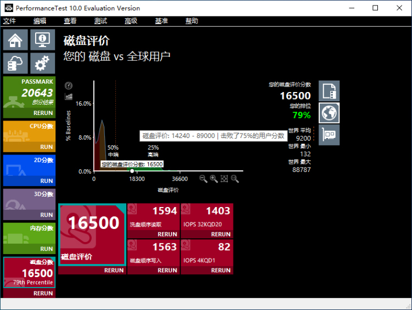This screenshot has height=310, width=412.
Task: Open the 查看 menu
Action: pyautogui.click(x=70, y=21)
